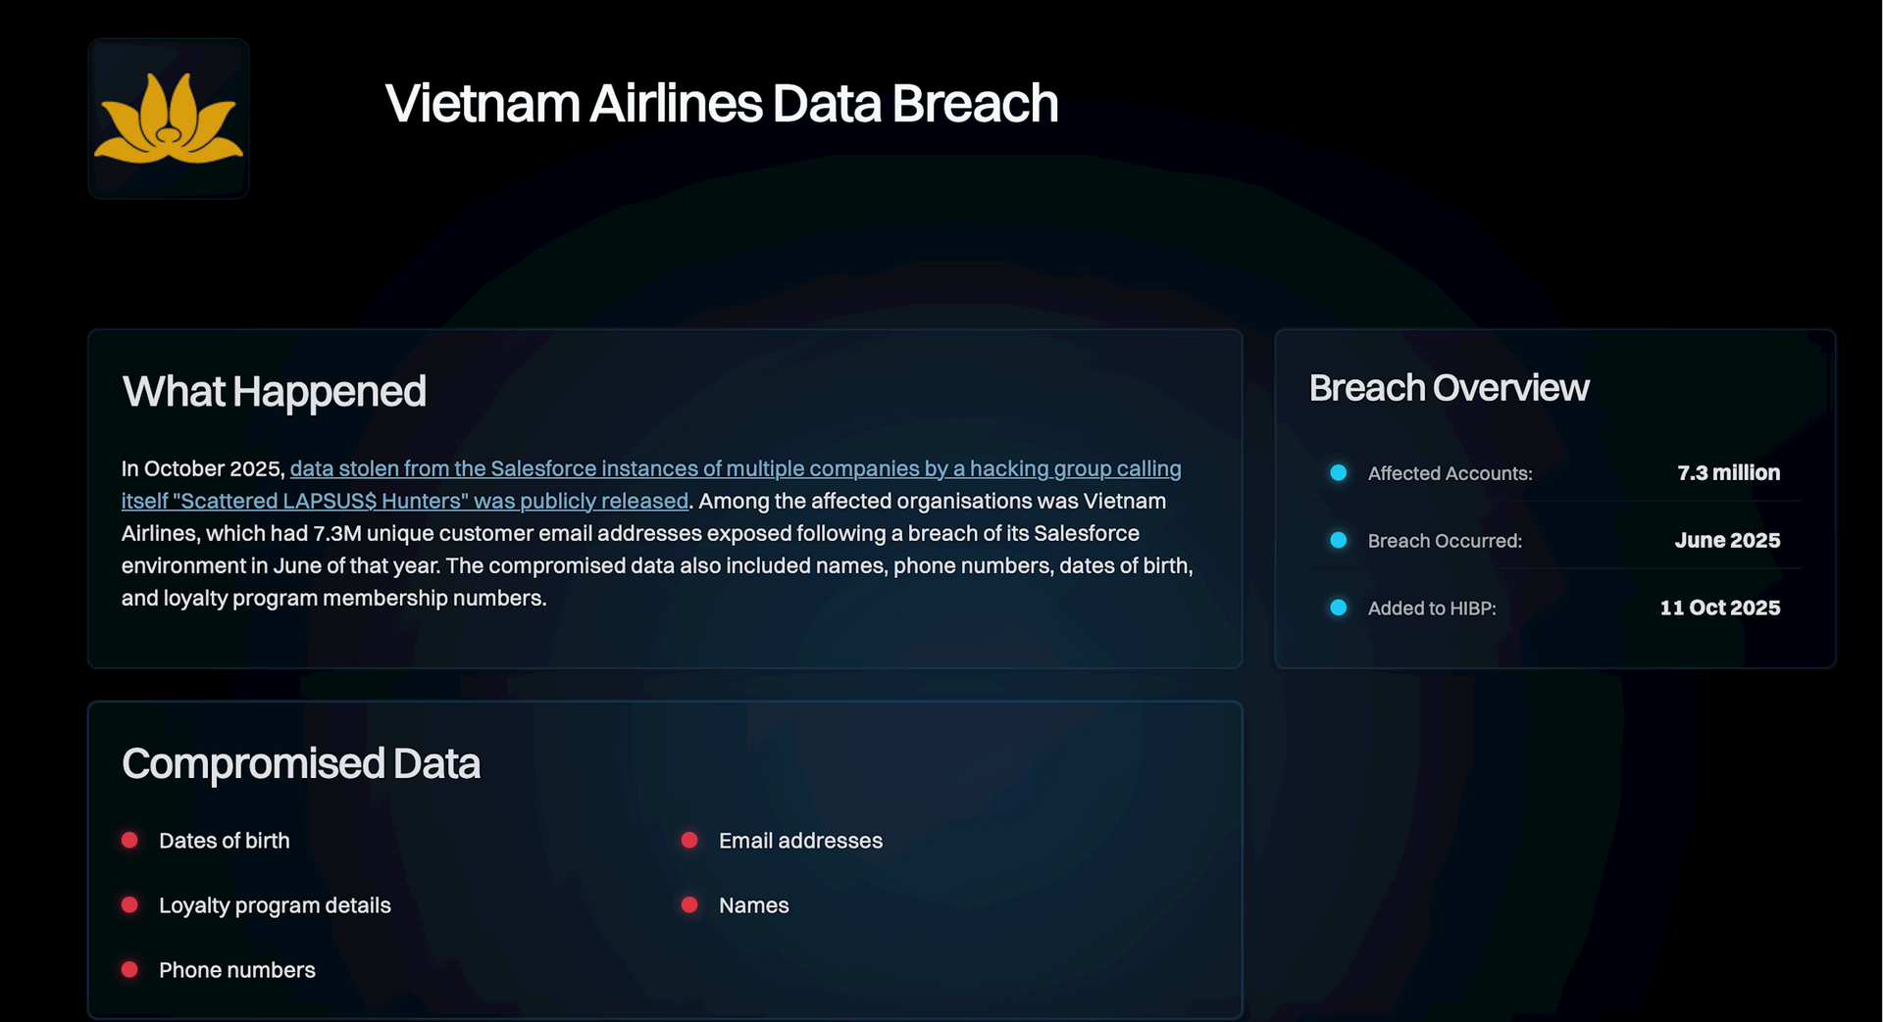Viewport: 1883px width, 1022px height.
Task: Click the 11 Oct 2025 date value
Action: [1719, 608]
